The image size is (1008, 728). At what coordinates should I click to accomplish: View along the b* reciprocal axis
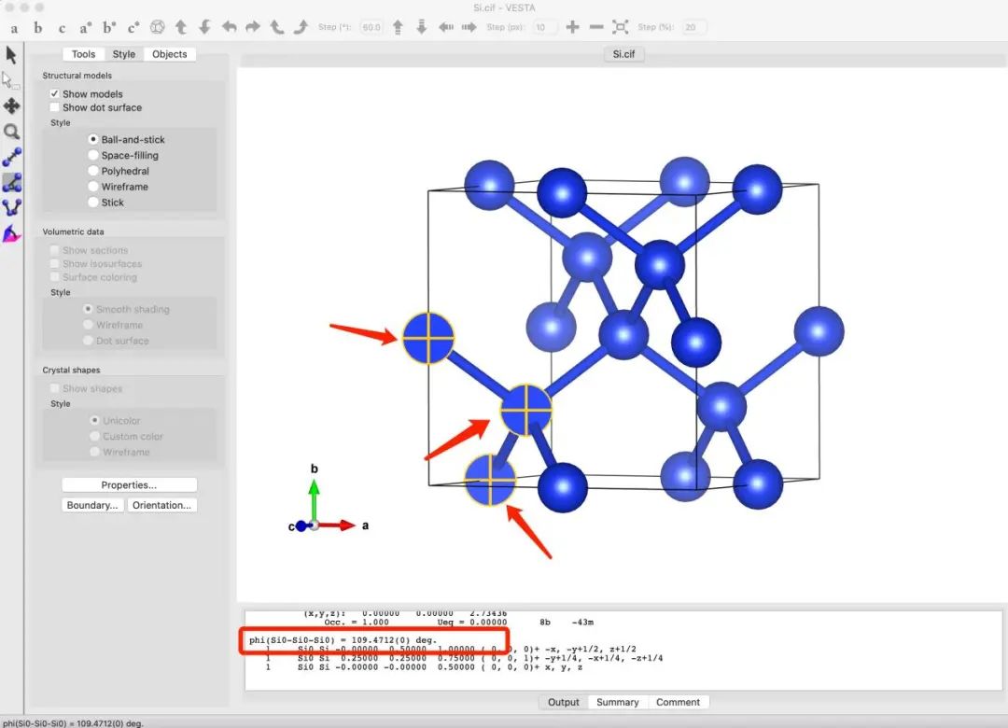(x=109, y=28)
